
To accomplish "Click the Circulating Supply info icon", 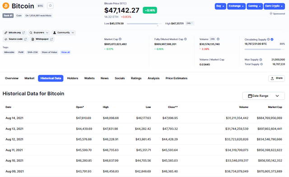I will click(269, 39).
